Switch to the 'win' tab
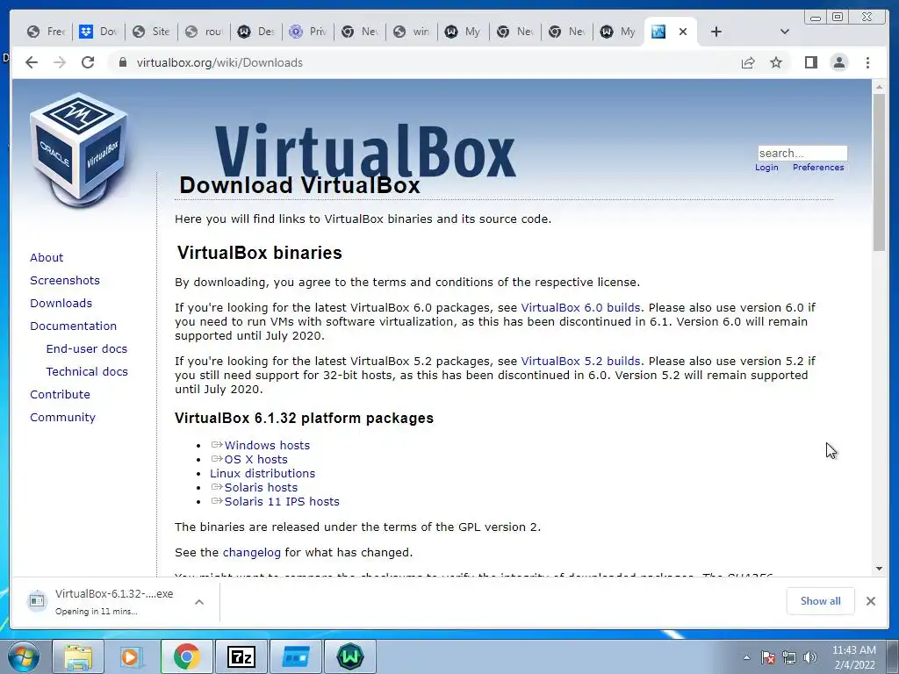The image size is (899, 674). pyautogui.click(x=412, y=32)
